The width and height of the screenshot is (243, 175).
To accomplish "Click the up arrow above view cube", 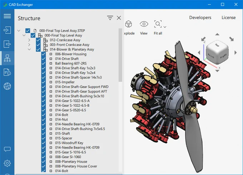I will pyautogui.click(x=217, y=34).
